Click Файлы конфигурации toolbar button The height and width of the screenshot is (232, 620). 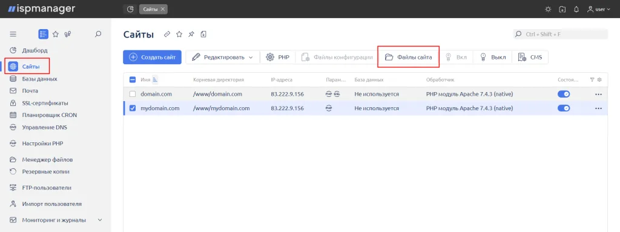point(337,57)
